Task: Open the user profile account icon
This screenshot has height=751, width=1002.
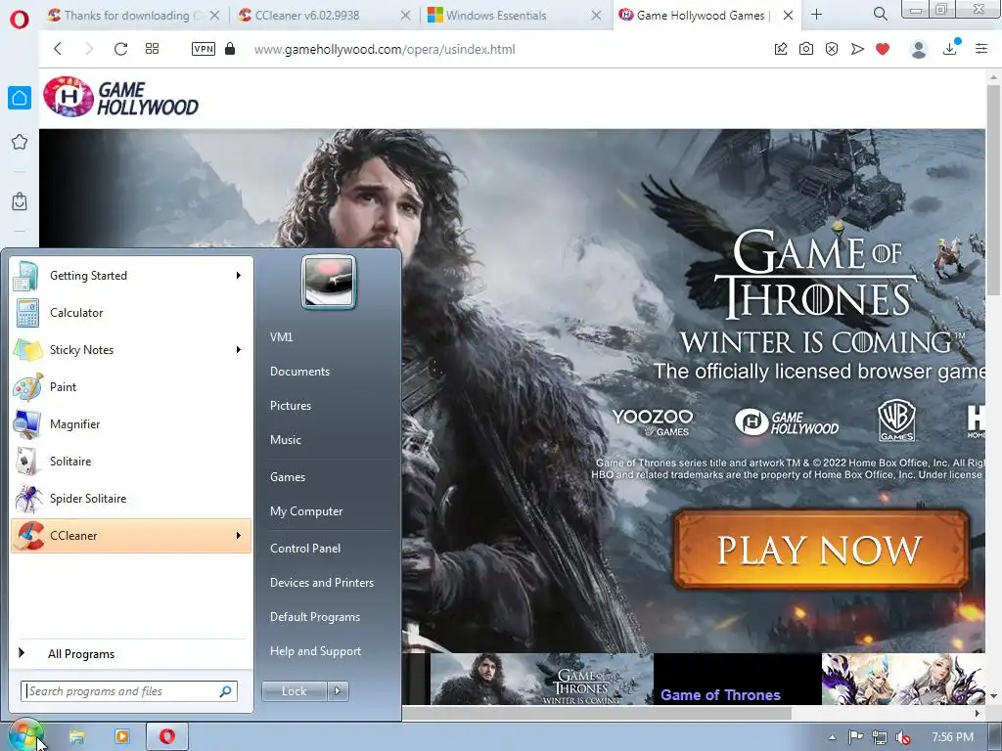Action: tap(918, 49)
